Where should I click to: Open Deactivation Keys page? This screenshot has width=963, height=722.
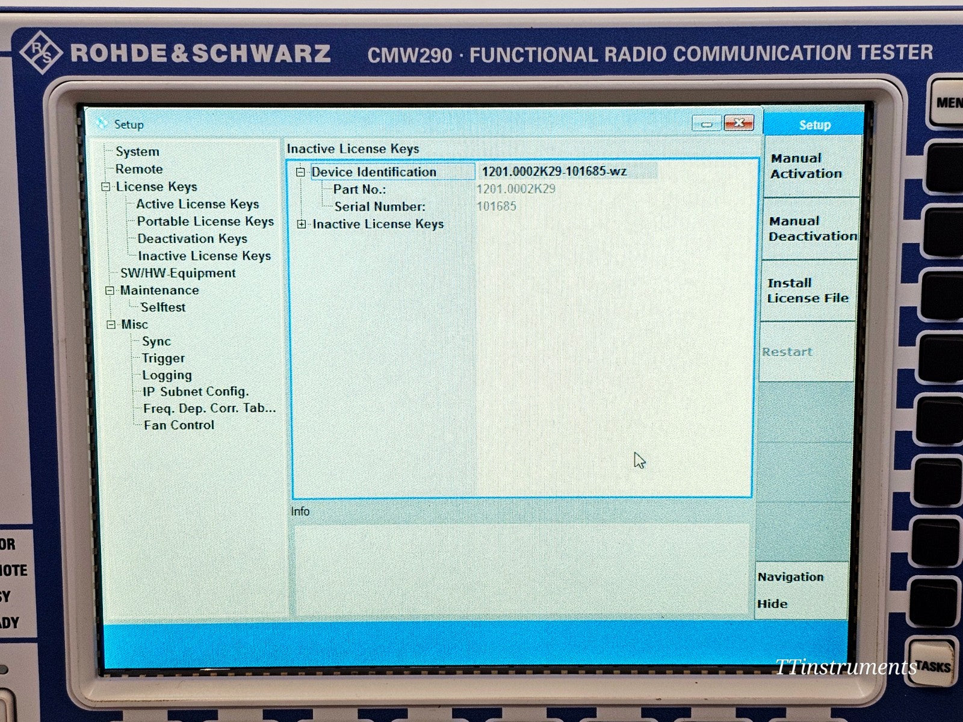click(x=193, y=238)
